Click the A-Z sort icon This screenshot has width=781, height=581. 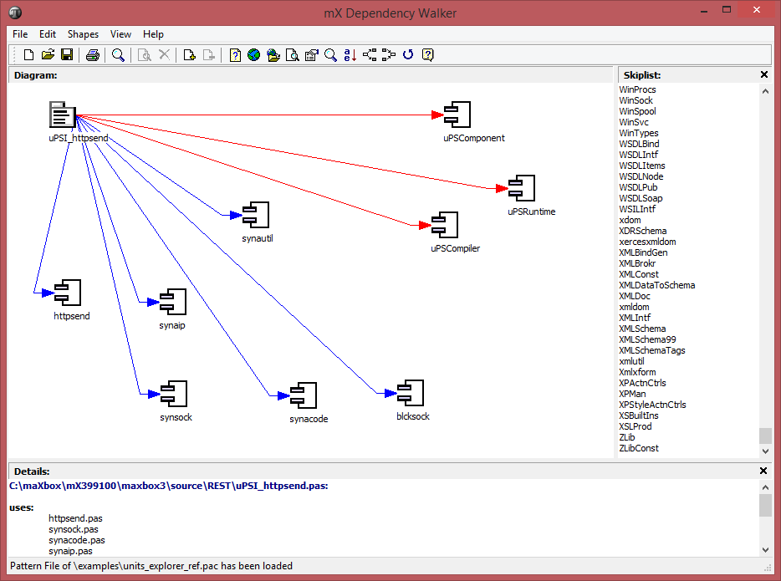coord(350,55)
